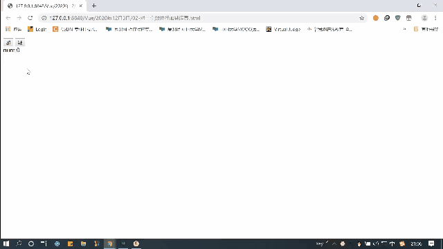Open the blue browser taskbar icon

[x=57, y=243]
